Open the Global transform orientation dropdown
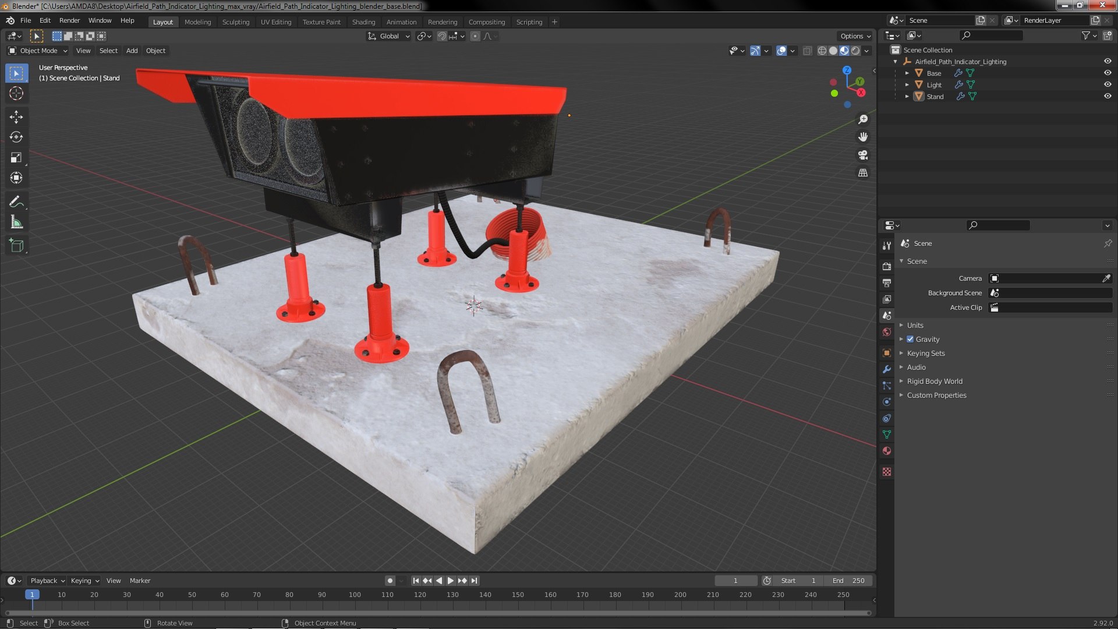This screenshot has width=1118, height=629. click(389, 36)
